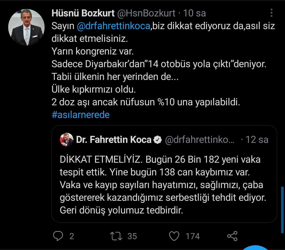Click the 12 sa timestamp on quoted tweet

pyautogui.click(x=257, y=139)
